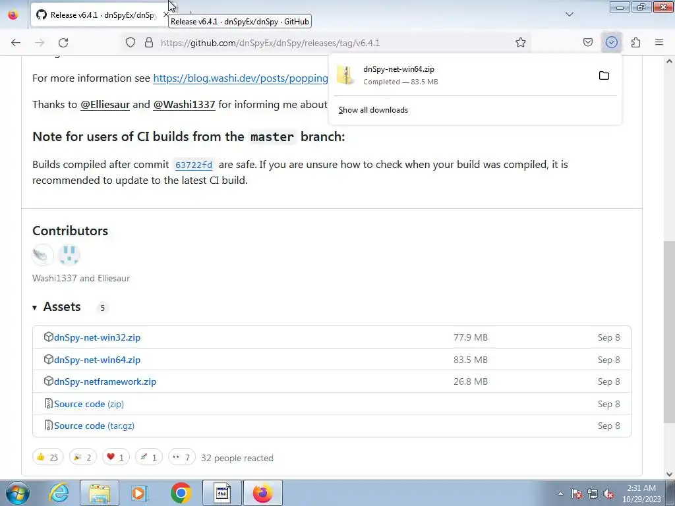
Task: Toggle the eyes reaction (7)
Action: (x=182, y=457)
